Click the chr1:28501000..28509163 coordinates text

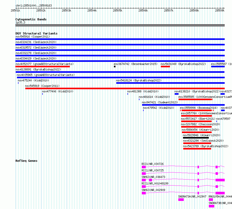click(x=34, y=6)
